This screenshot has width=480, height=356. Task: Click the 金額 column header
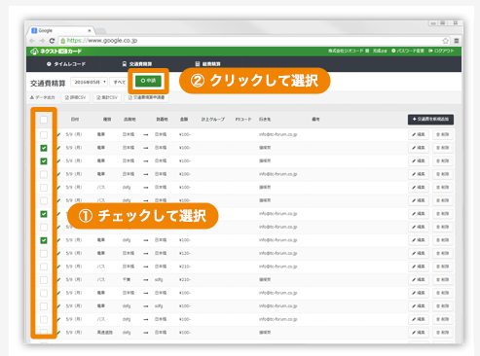pyautogui.click(x=184, y=120)
